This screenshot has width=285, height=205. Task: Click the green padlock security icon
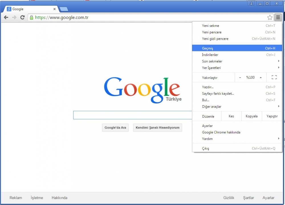(x=31, y=17)
